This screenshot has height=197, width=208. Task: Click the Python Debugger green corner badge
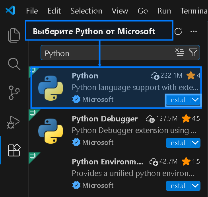click(x=33, y=113)
